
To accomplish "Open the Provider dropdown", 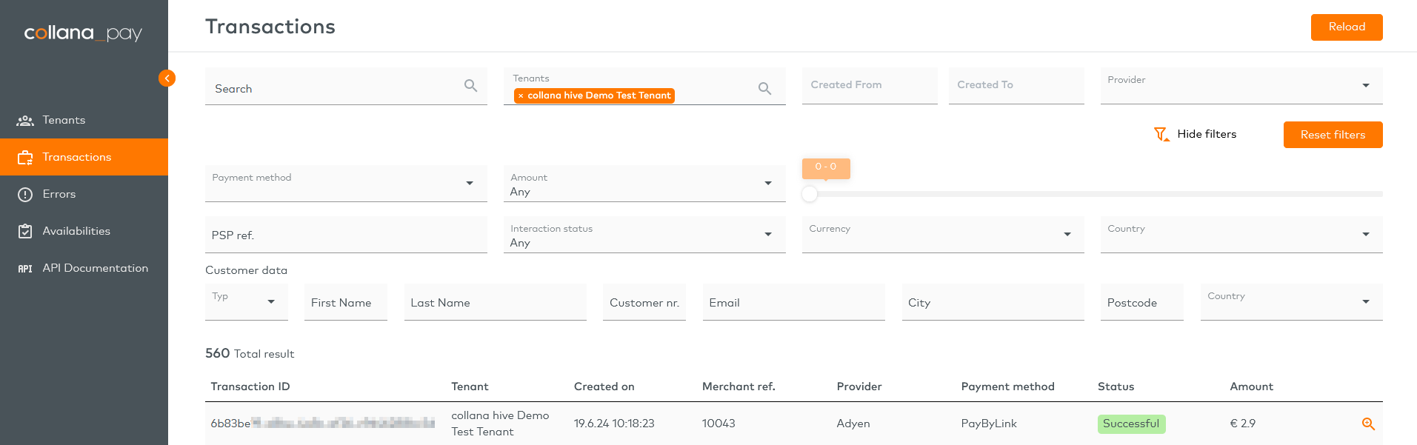I will click(1241, 86).
